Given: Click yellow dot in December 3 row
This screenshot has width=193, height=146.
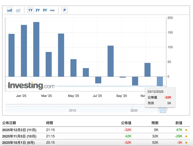Looking at the screenshot, I should pos(186,130).
